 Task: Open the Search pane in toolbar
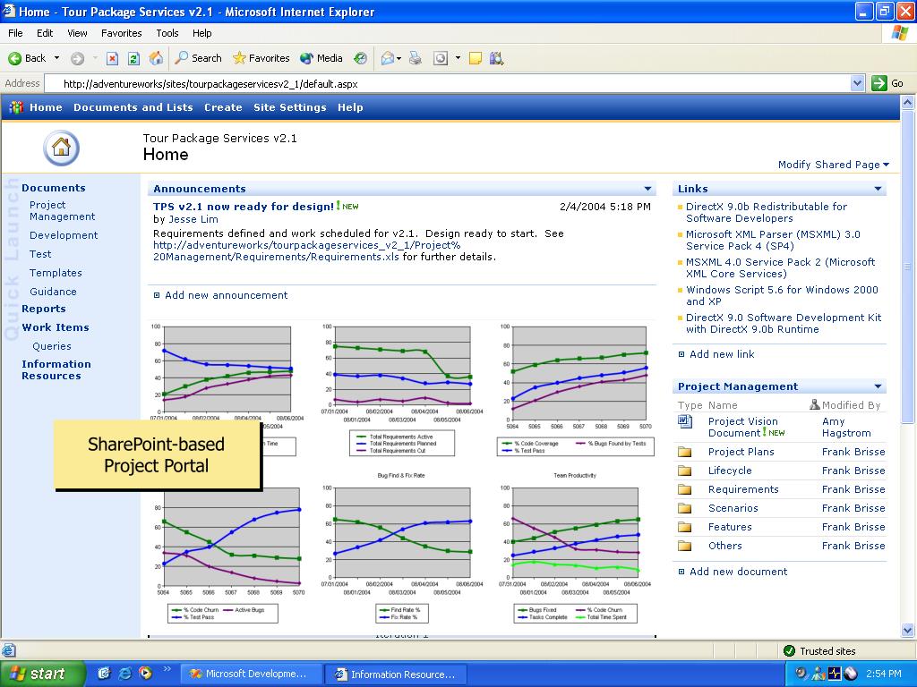pyautogui.click(x=199, y=58)
